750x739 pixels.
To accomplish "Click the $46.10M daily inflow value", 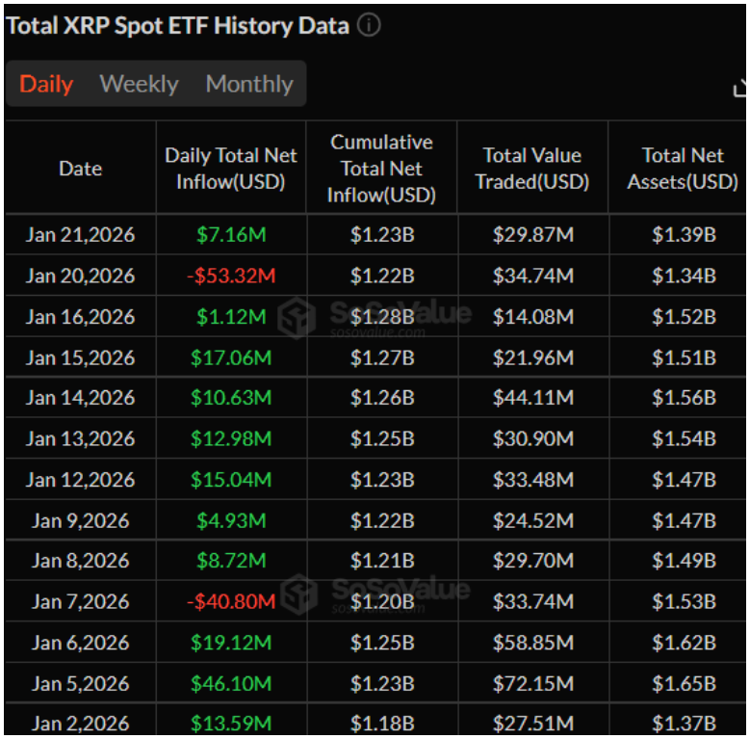I will (x=231, y=683).
